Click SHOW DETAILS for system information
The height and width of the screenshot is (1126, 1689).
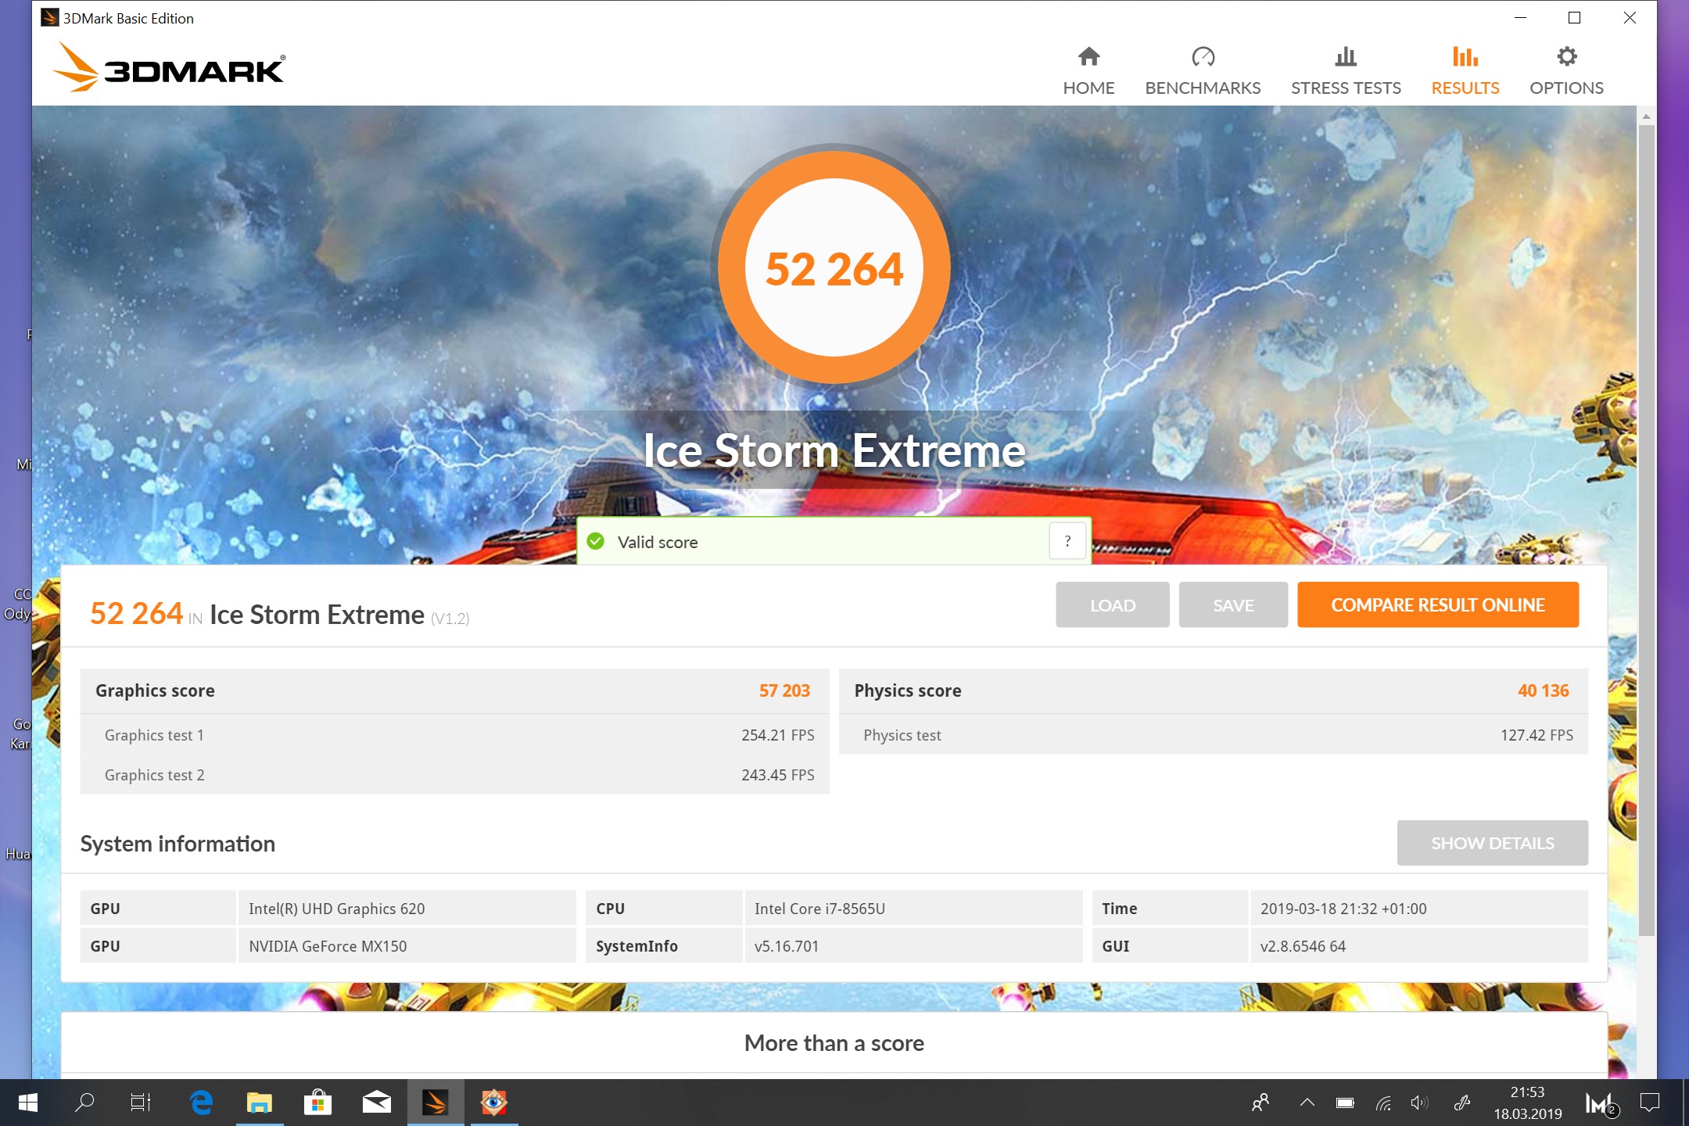pos(1492,843)
